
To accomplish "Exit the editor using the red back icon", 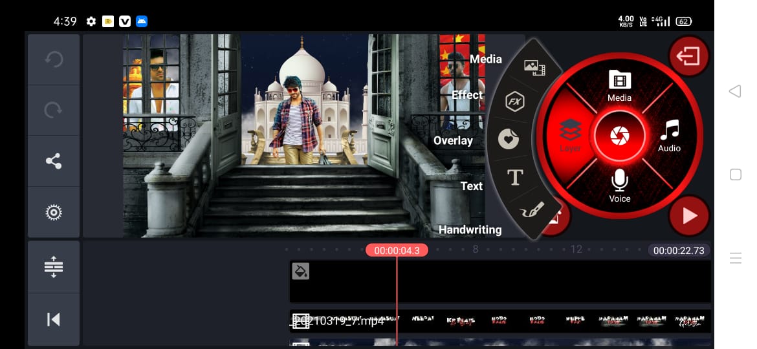I will click(689, 56).
